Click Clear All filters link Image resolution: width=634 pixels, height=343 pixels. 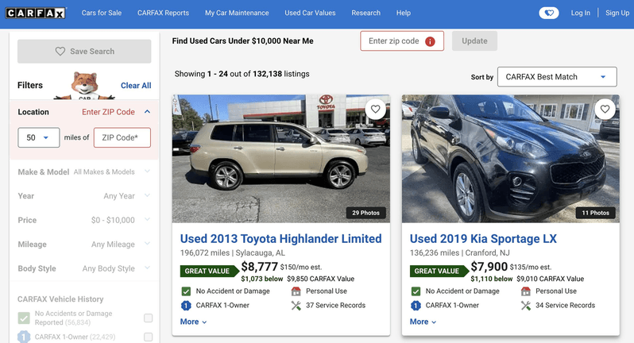[x=136, y=86]
